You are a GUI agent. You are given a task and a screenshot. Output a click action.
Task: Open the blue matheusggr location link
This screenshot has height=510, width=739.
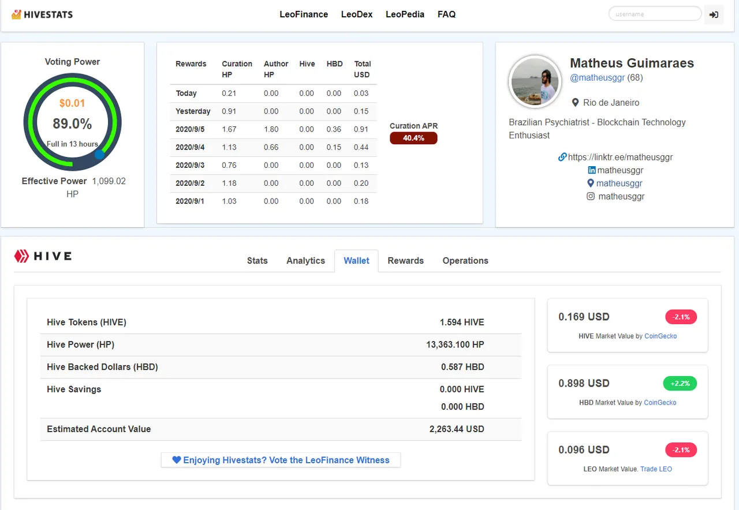619,183
